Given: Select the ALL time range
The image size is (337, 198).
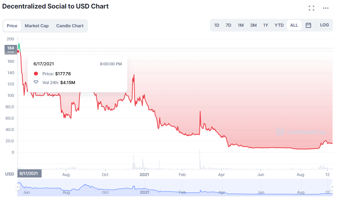Looking at the screenshot, I should tap(294, 25).
